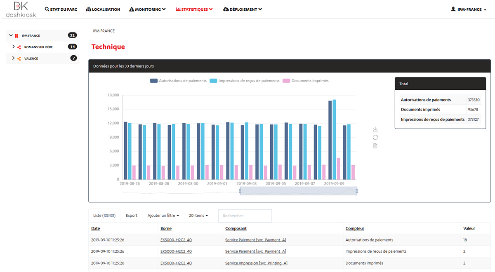Open the EK5000-H2G2_40 borne link

point(176,239)
